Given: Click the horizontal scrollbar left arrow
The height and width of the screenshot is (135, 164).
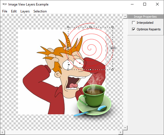Looking at the screenshot, I should 2,133.
